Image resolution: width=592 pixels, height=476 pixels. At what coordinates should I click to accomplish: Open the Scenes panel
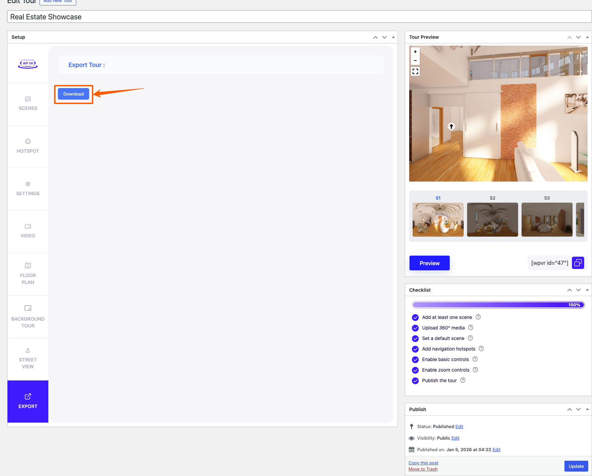pyautogui.click(x=28, y=104)
